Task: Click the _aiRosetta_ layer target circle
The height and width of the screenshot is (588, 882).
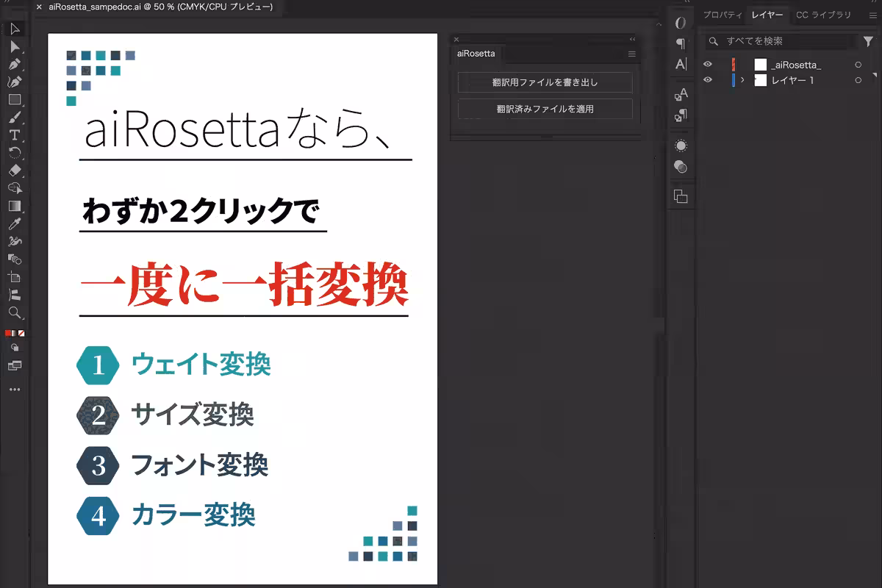Action: [x=858, y=65]
